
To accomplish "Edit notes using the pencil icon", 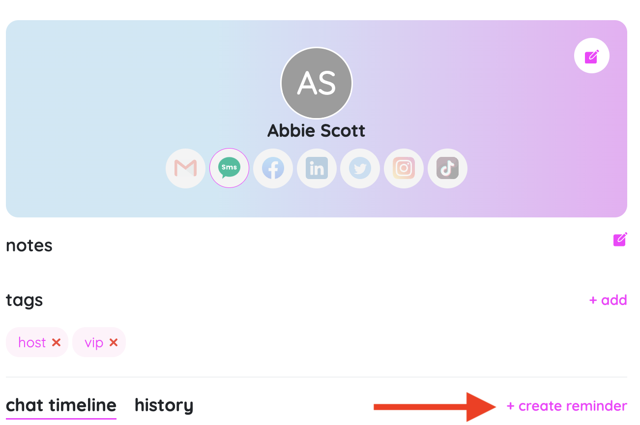I will (x=620, y=240).
